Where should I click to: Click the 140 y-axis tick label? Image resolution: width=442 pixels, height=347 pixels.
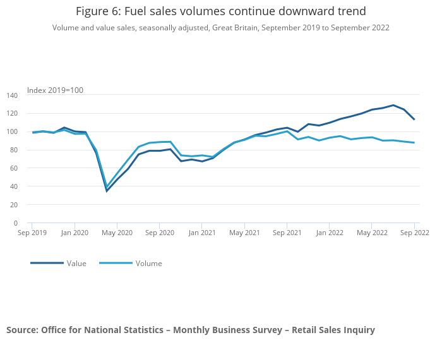click(12, 95)
